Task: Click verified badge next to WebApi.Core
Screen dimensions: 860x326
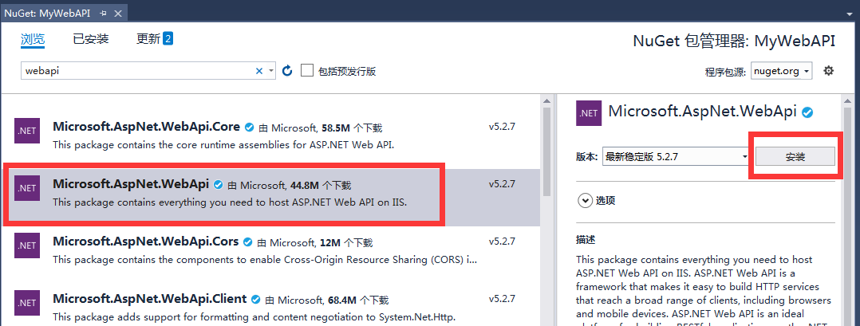Action: [249, 127]
